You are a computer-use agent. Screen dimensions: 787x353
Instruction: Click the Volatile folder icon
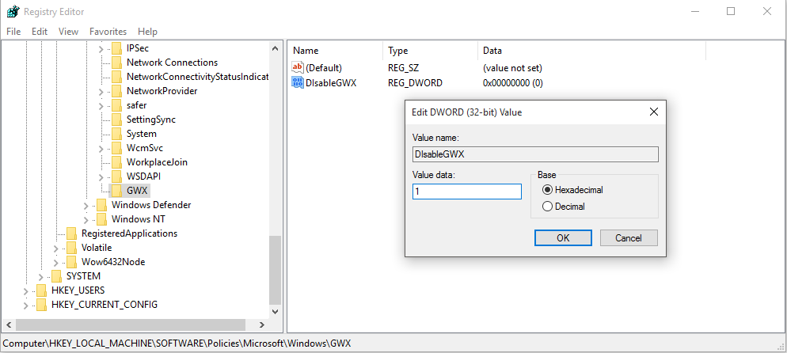71,248
